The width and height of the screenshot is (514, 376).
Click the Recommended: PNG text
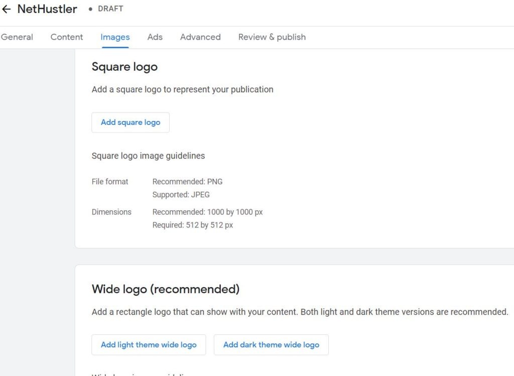187,182
